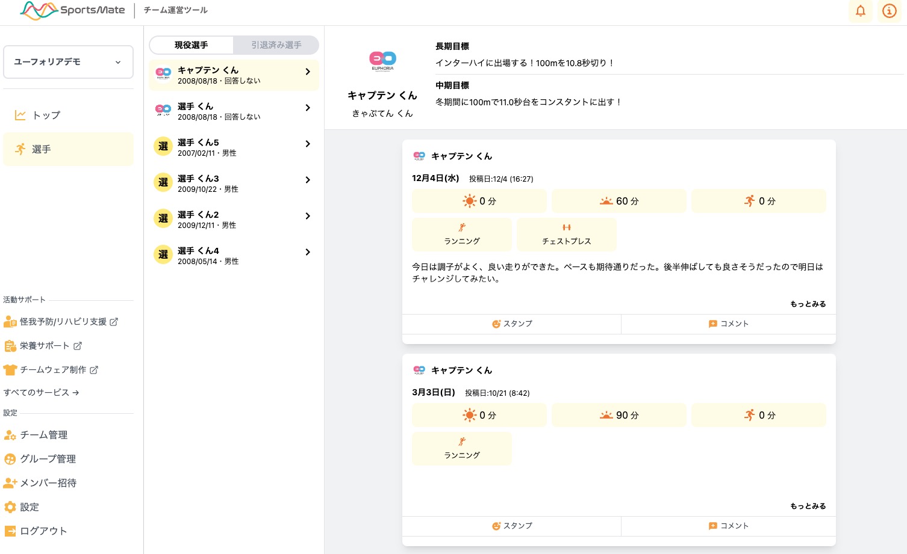Select 選手 menu item in sidebar

pyautogui.click(x=68, y=149)
